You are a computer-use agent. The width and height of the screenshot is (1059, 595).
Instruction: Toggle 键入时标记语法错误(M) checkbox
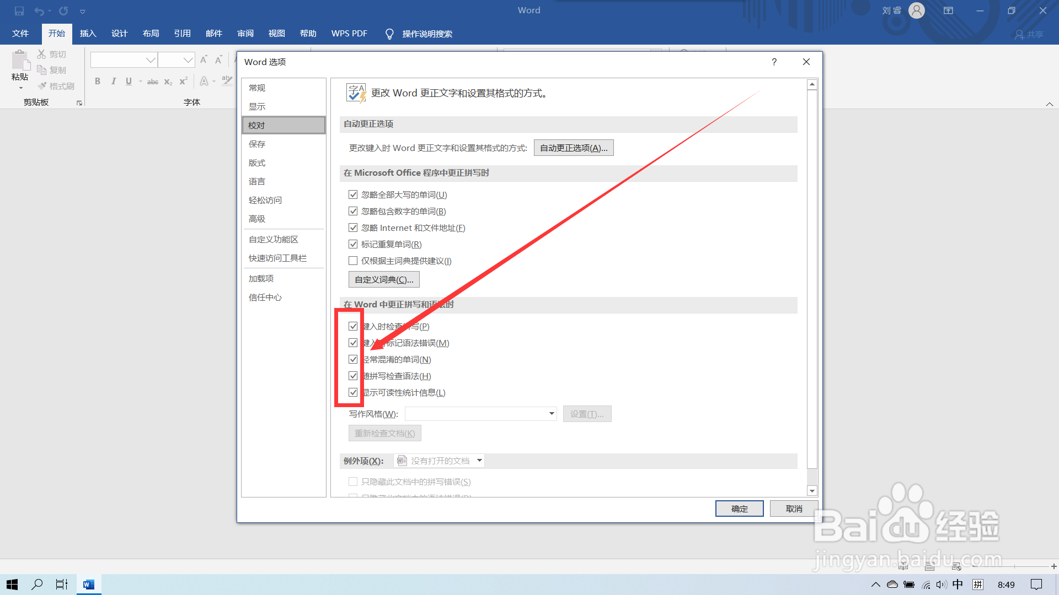point(353,343)
